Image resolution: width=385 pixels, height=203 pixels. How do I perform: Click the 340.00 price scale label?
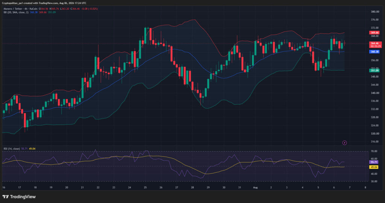tap(374, 93)
